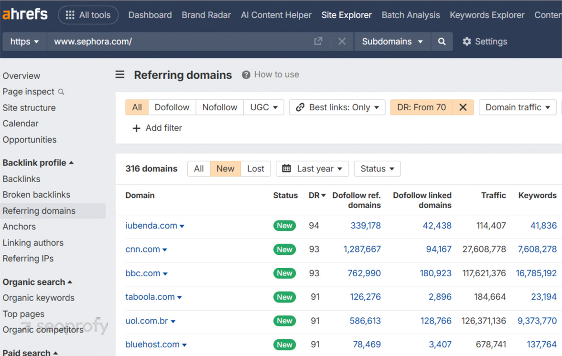Click the How to use help icon
Viewport: 562px width, 356px height.
[246, 75]
